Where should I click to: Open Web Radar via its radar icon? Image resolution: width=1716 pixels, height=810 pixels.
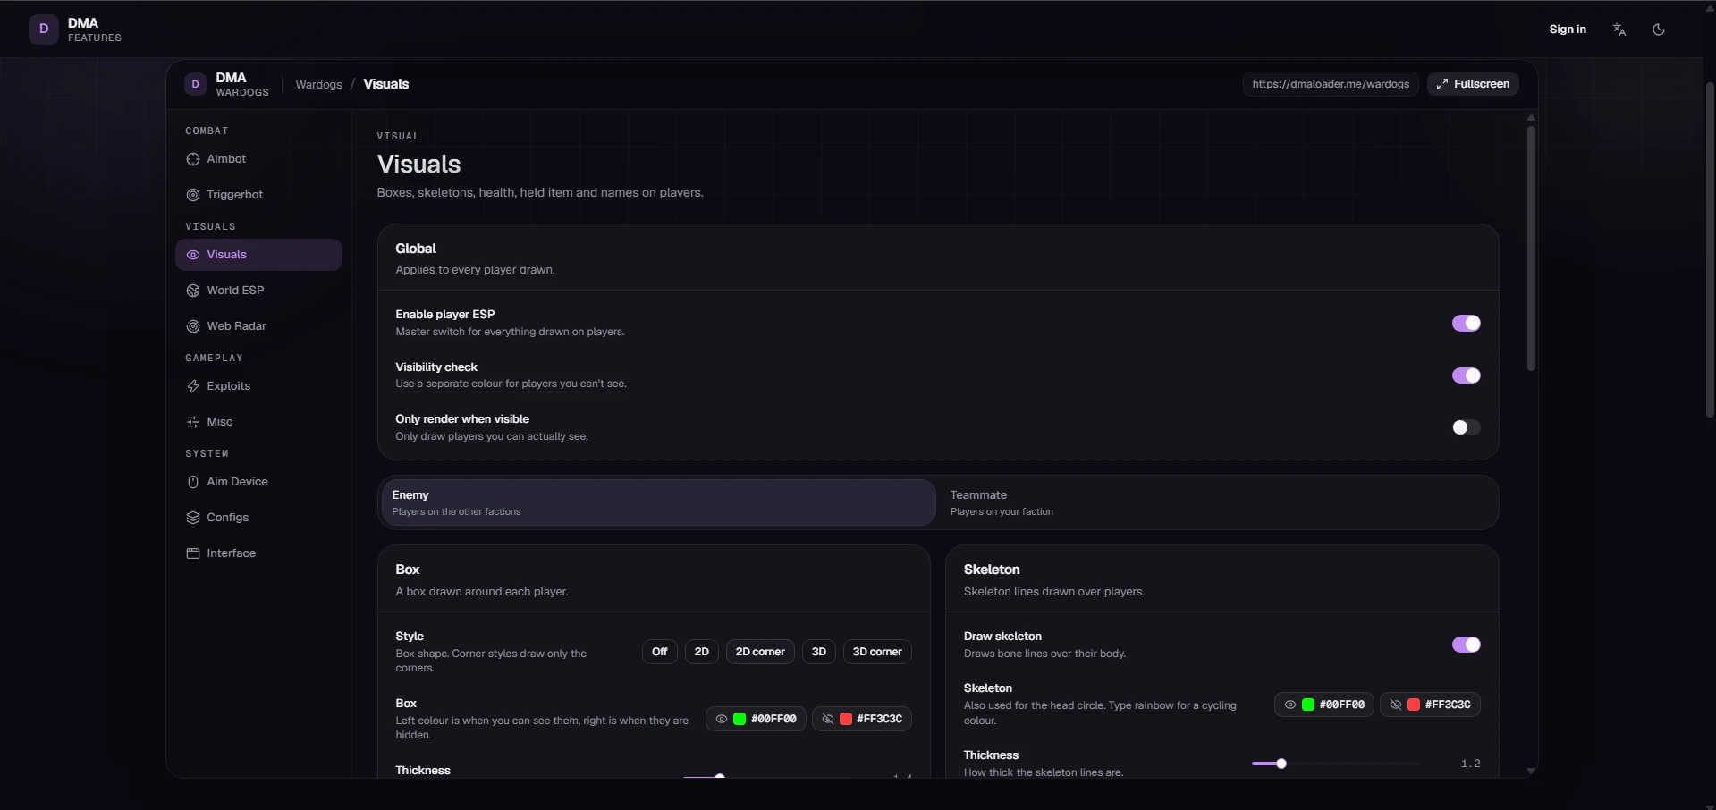[193, 326]
